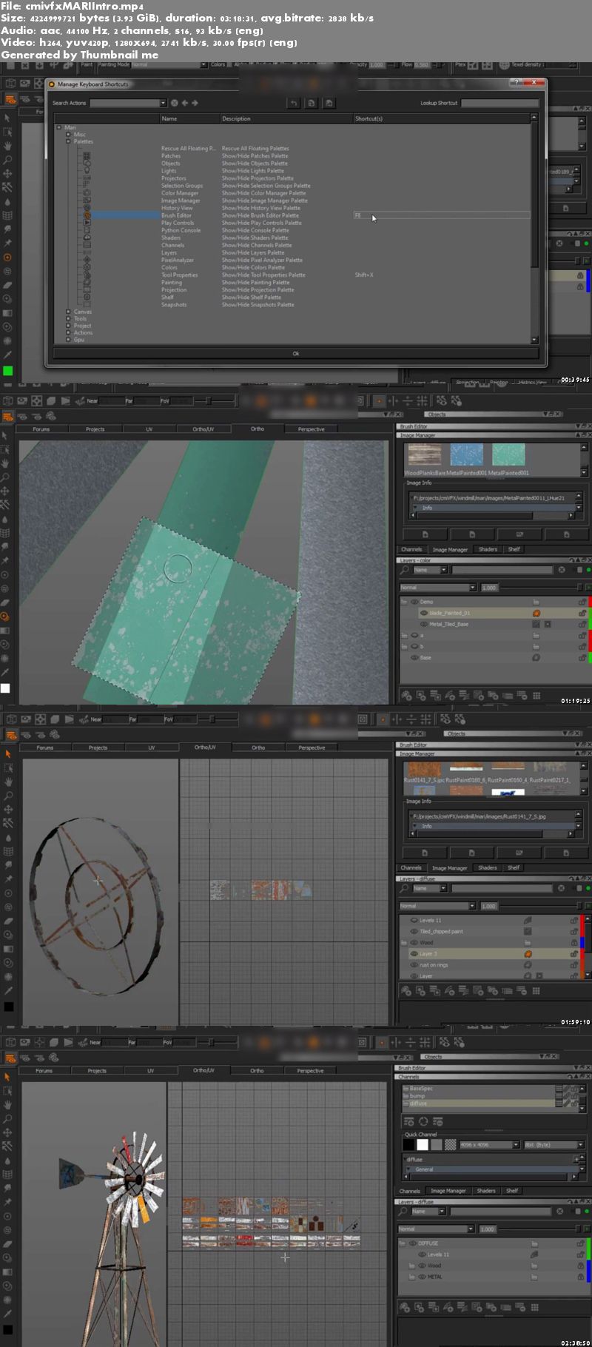Toggle visibility of the METAL layer group
The image size is (592, 1347).
tap(422, 1277)
